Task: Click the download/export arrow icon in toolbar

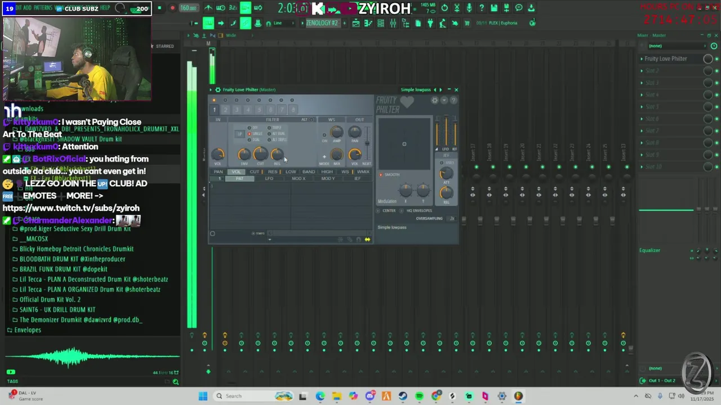Action: coord(531,8)
